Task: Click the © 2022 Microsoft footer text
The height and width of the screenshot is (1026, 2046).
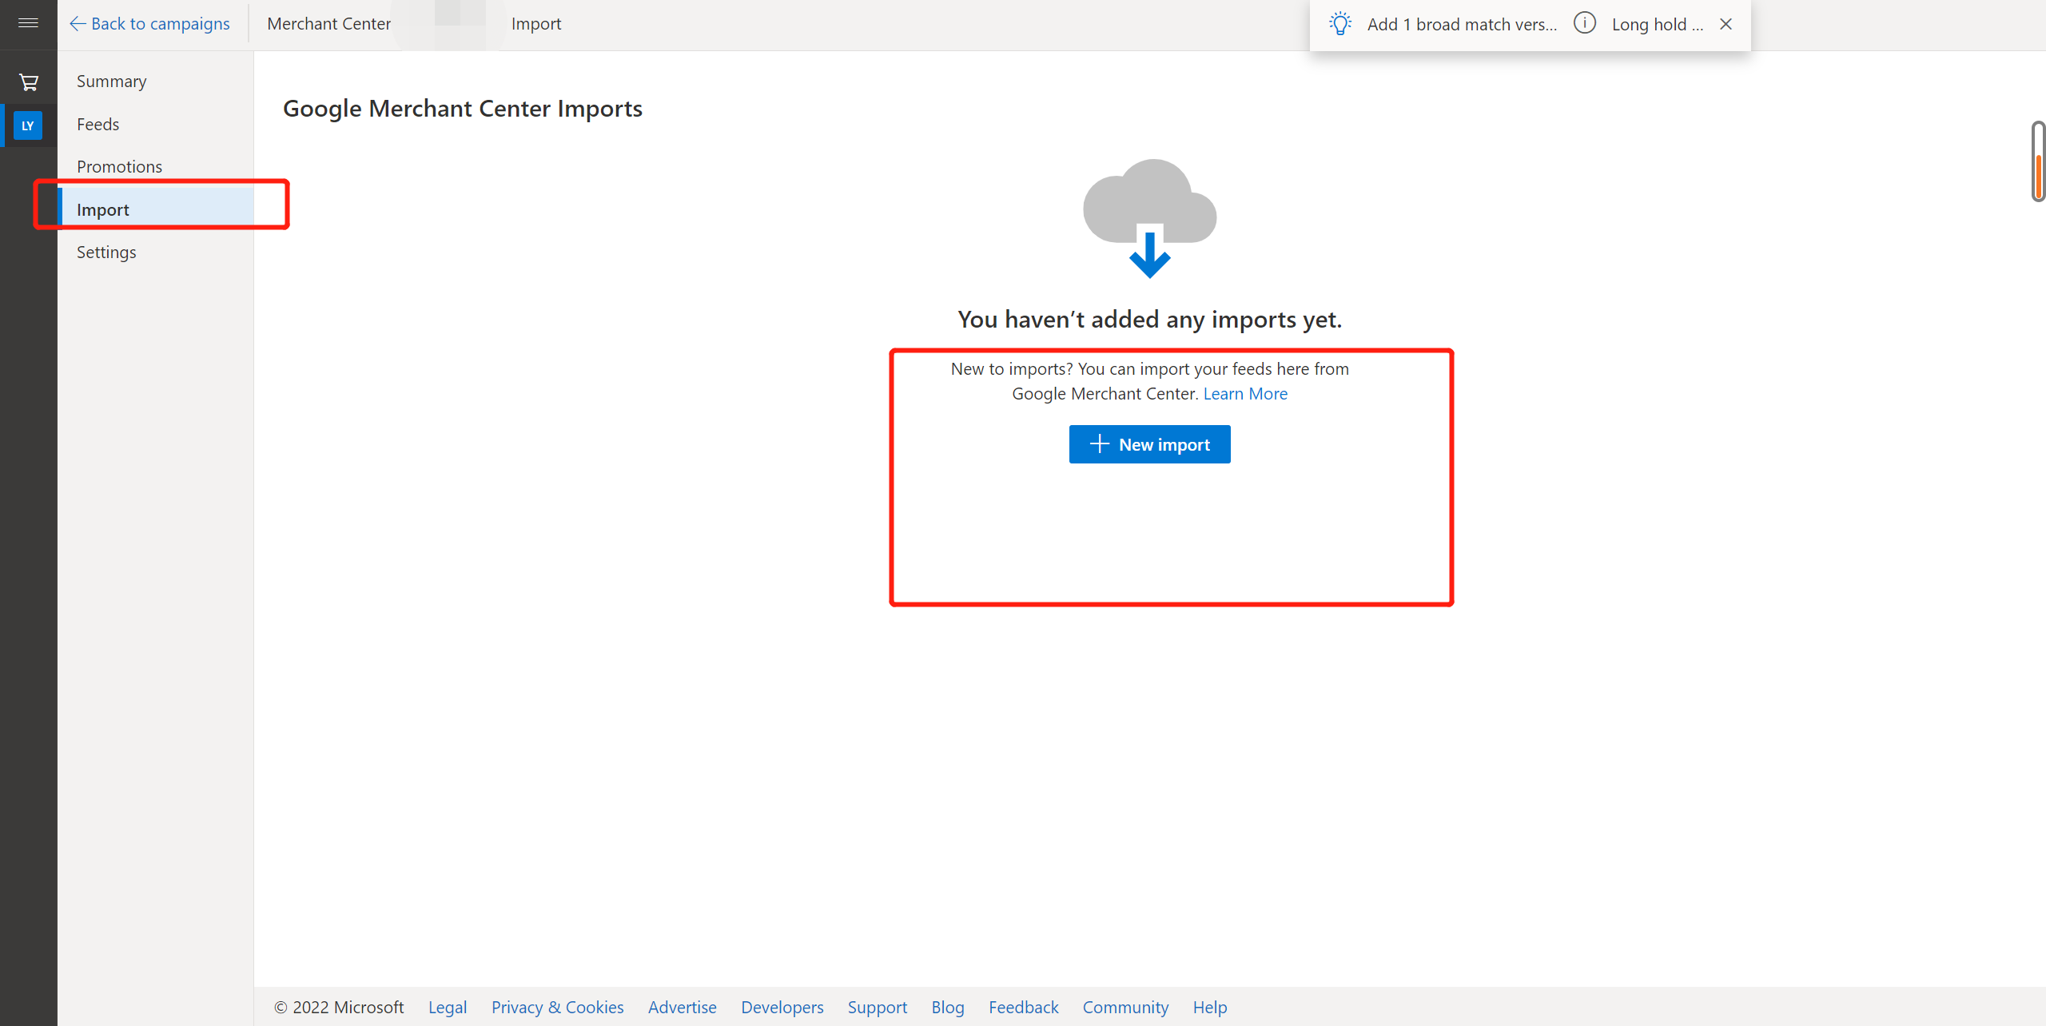Action: [x=339, y=1007]
